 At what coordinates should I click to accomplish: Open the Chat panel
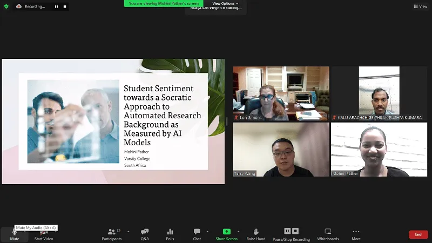(197, 234)
